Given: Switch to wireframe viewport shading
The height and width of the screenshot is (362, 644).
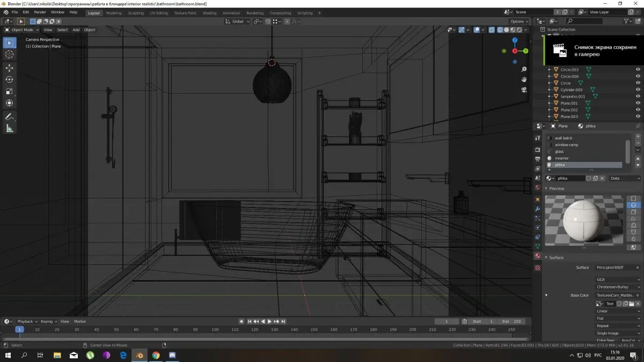Looking at the screenshot, I should coord(500,30).
